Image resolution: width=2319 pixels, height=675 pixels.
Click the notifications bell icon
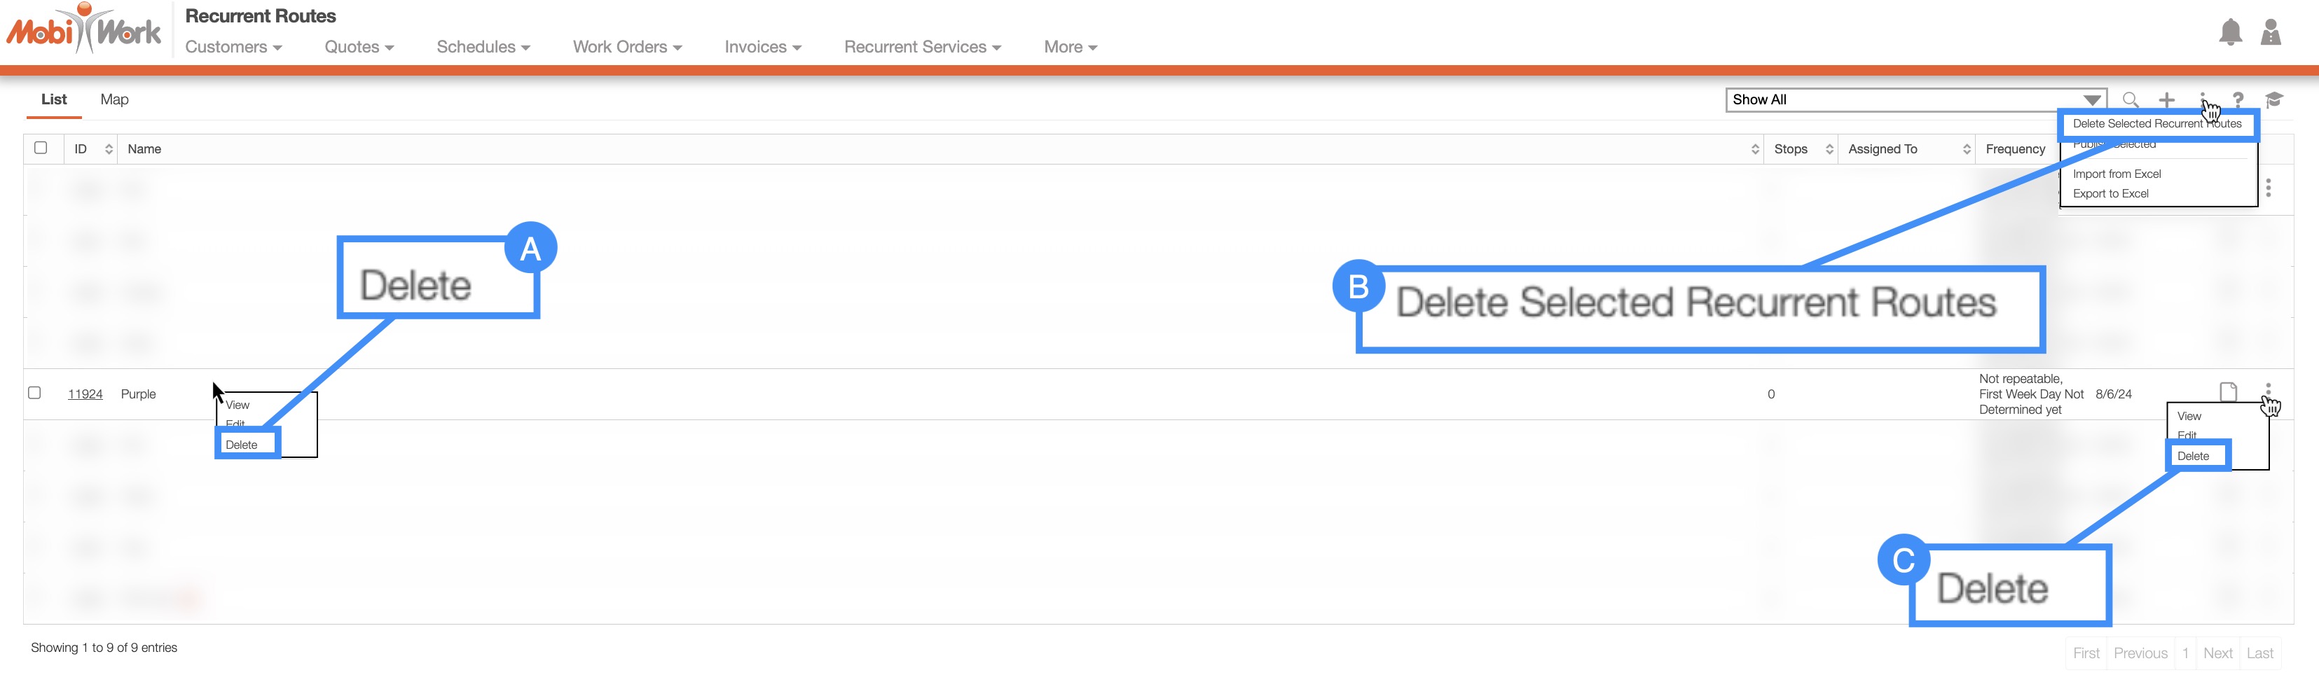[x=2230, y=32]
